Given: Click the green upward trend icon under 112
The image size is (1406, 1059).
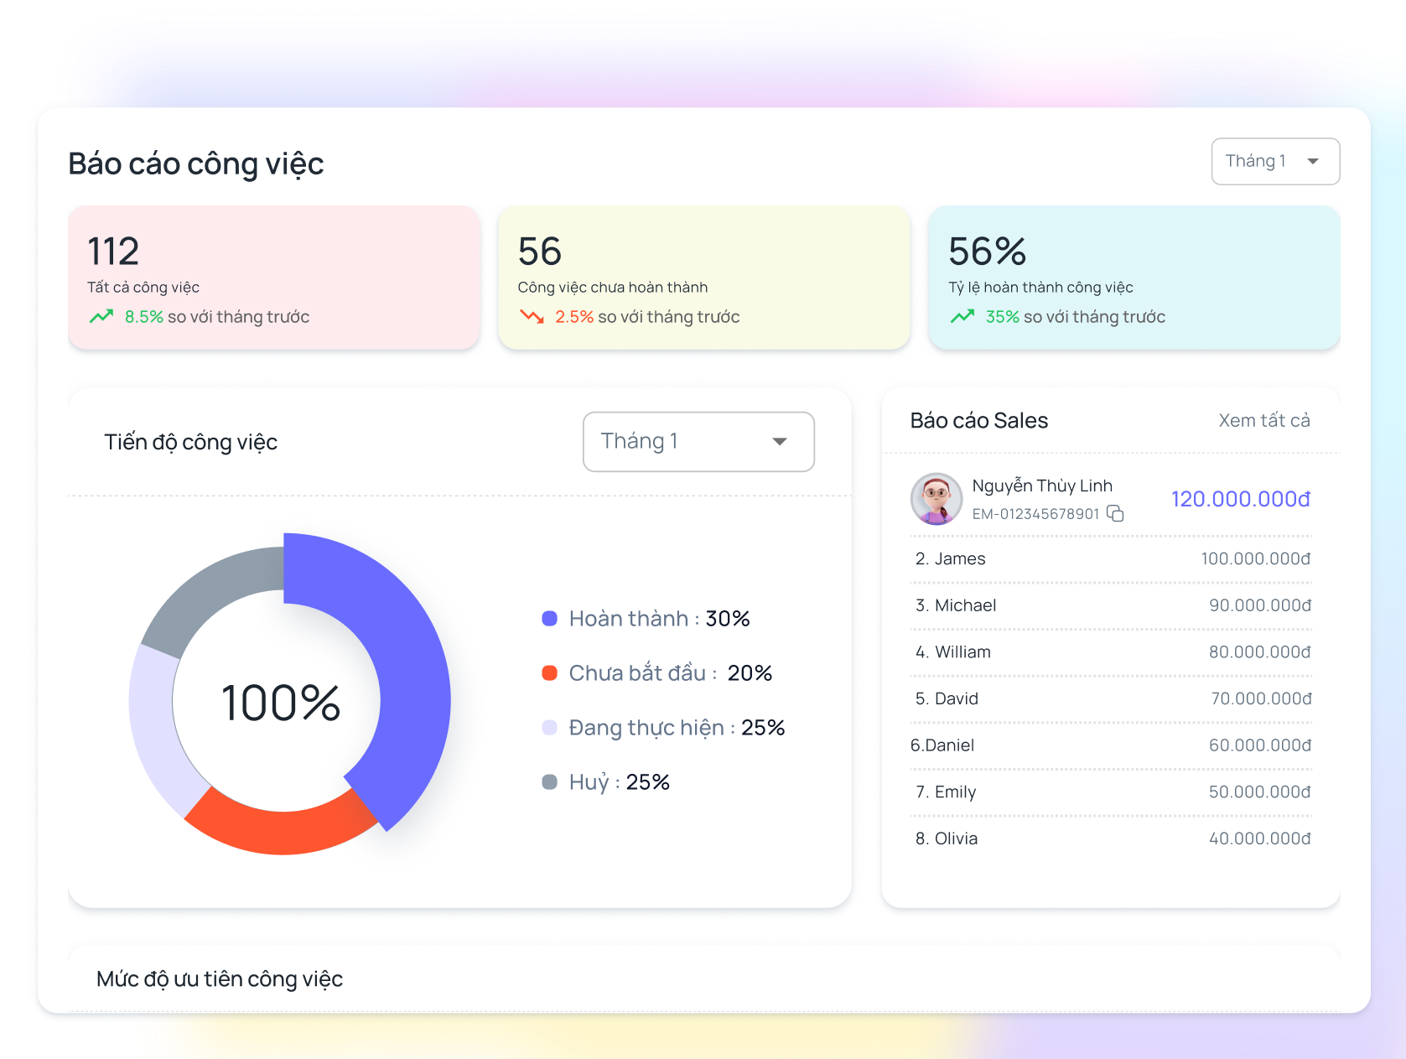Looking at the screenshot, I should [x=101, y=317].
